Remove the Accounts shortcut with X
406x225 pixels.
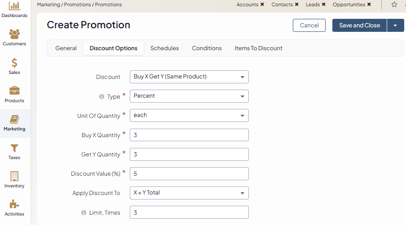(x=262, y=4)
